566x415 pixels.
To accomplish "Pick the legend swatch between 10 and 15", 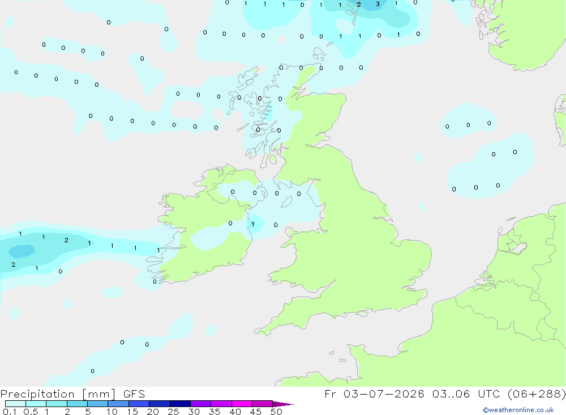I will point(118,404).
